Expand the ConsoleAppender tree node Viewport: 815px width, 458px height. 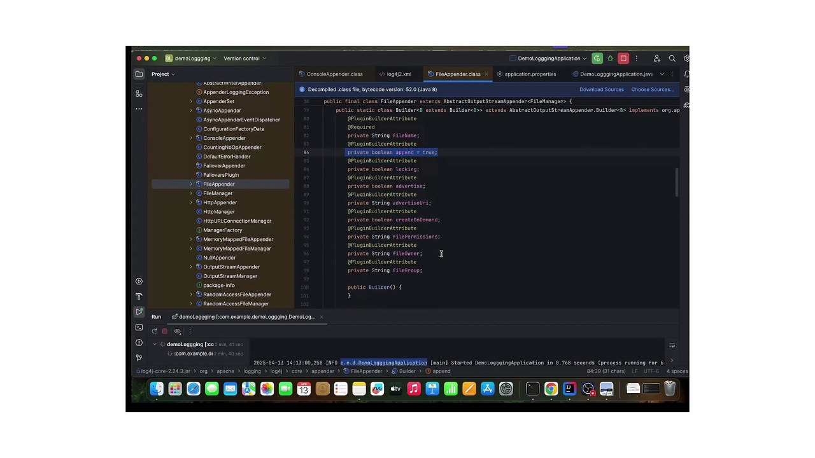(191, 138)
